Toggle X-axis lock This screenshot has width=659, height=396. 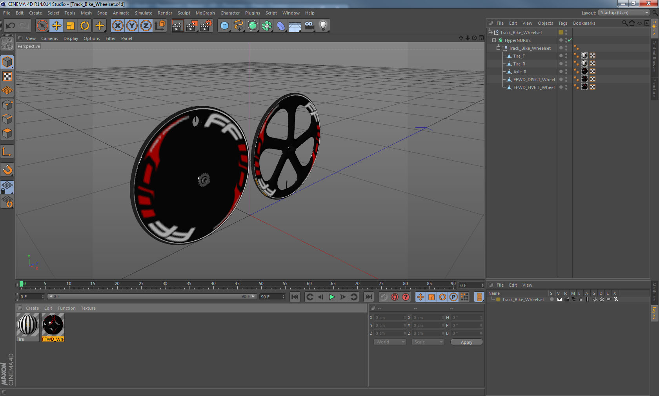click(x=118, y=26)
